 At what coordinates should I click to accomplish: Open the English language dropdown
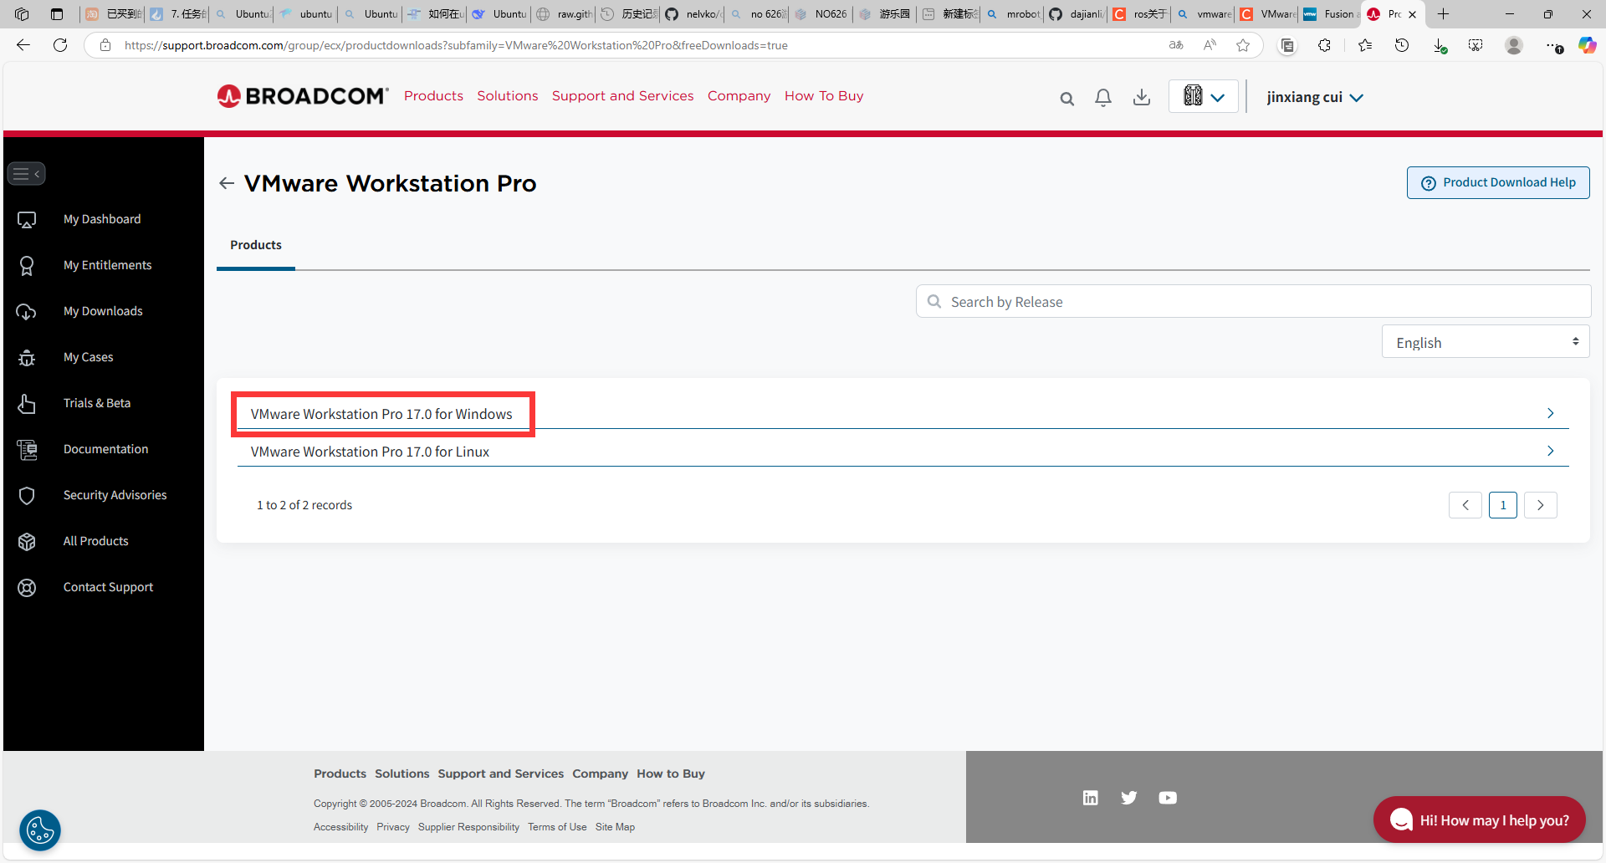pyautogui.click(x=1485, y=342)
